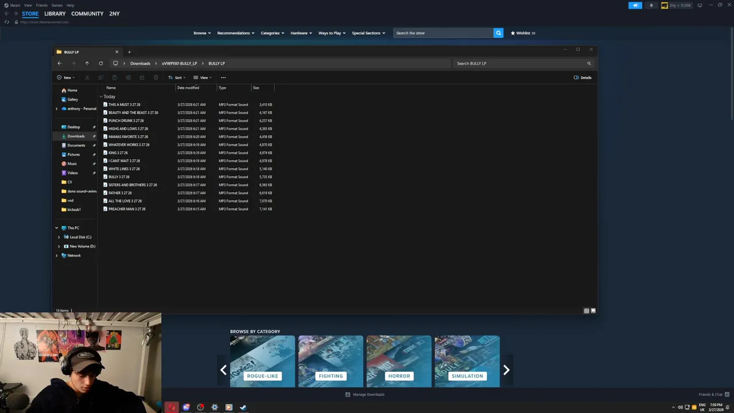Collapse the Today file group
Viewport: 734px width, 413px height.
pos(101,96)
